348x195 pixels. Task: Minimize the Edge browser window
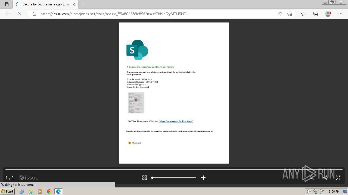(x=325, y=2)
